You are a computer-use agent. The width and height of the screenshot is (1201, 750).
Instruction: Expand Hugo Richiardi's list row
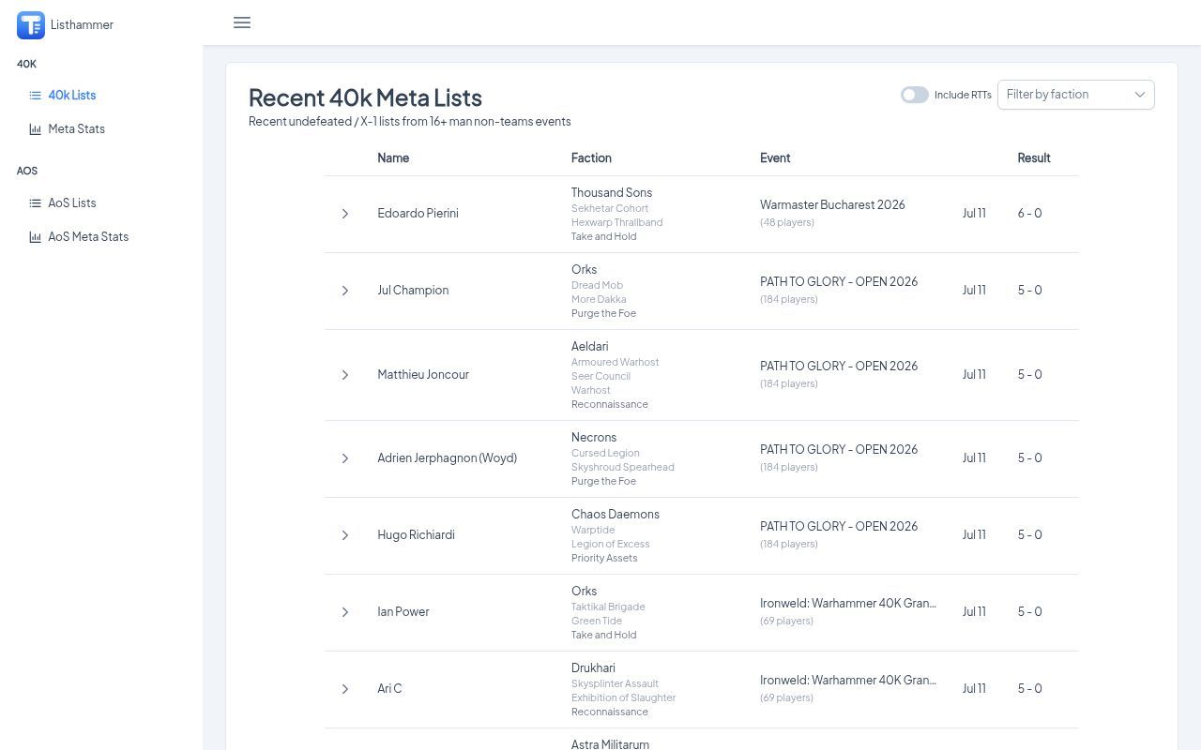click(345, 535)
